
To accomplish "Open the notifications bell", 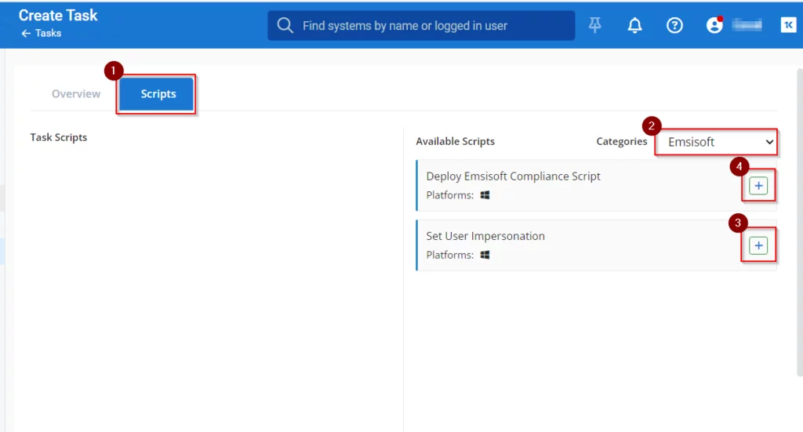I will coord(635,26).
